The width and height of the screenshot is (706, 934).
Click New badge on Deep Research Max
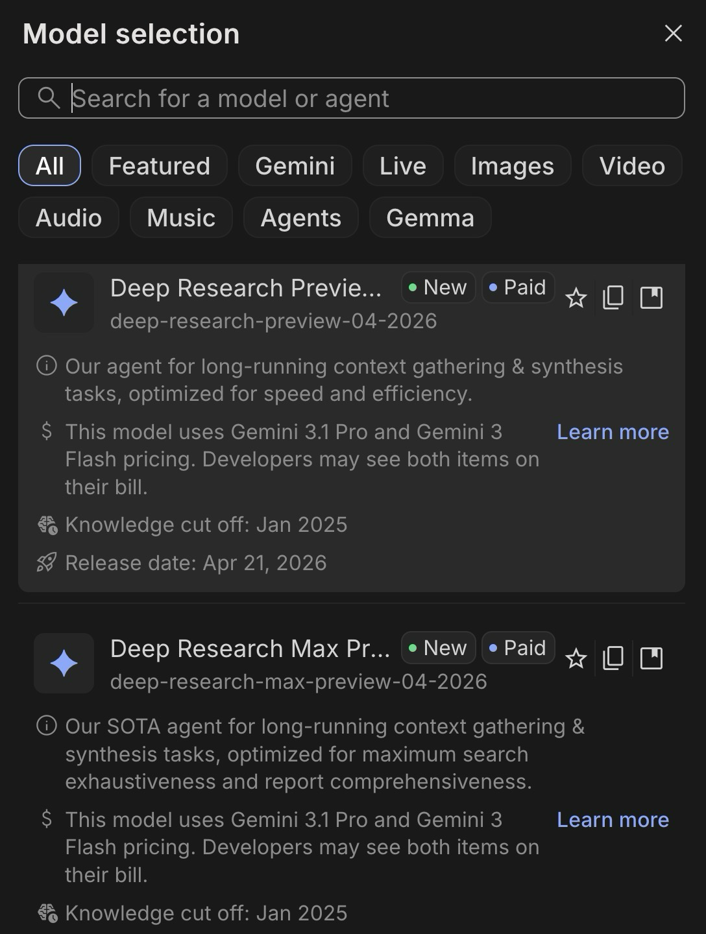439,648
